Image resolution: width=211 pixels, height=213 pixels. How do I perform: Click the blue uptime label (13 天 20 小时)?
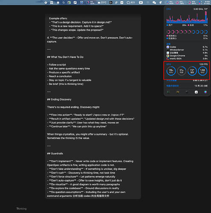pyautogui.click(x=173, y=86)
